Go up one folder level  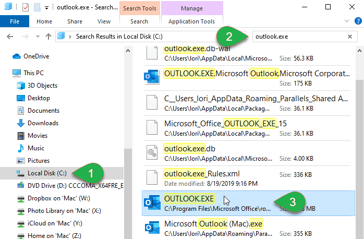pos(48,37)
